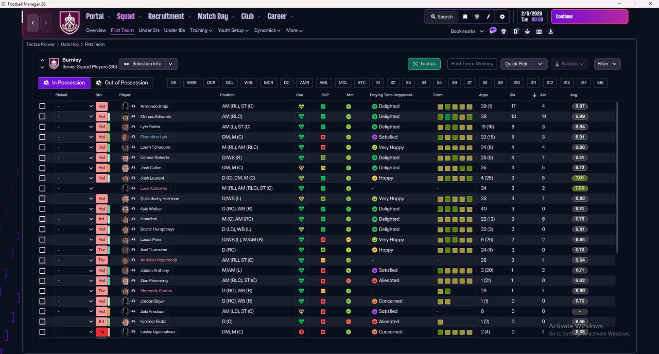Click the Quick Pick button

pyautogui.click(x=516, y=64)
